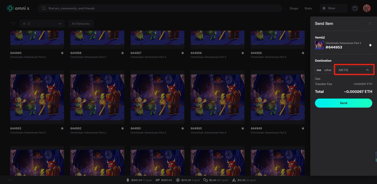The width and height of the screenshot is (377, 184).
Task: Click the Base chain badge on item 644960
Action: [62, 53]
